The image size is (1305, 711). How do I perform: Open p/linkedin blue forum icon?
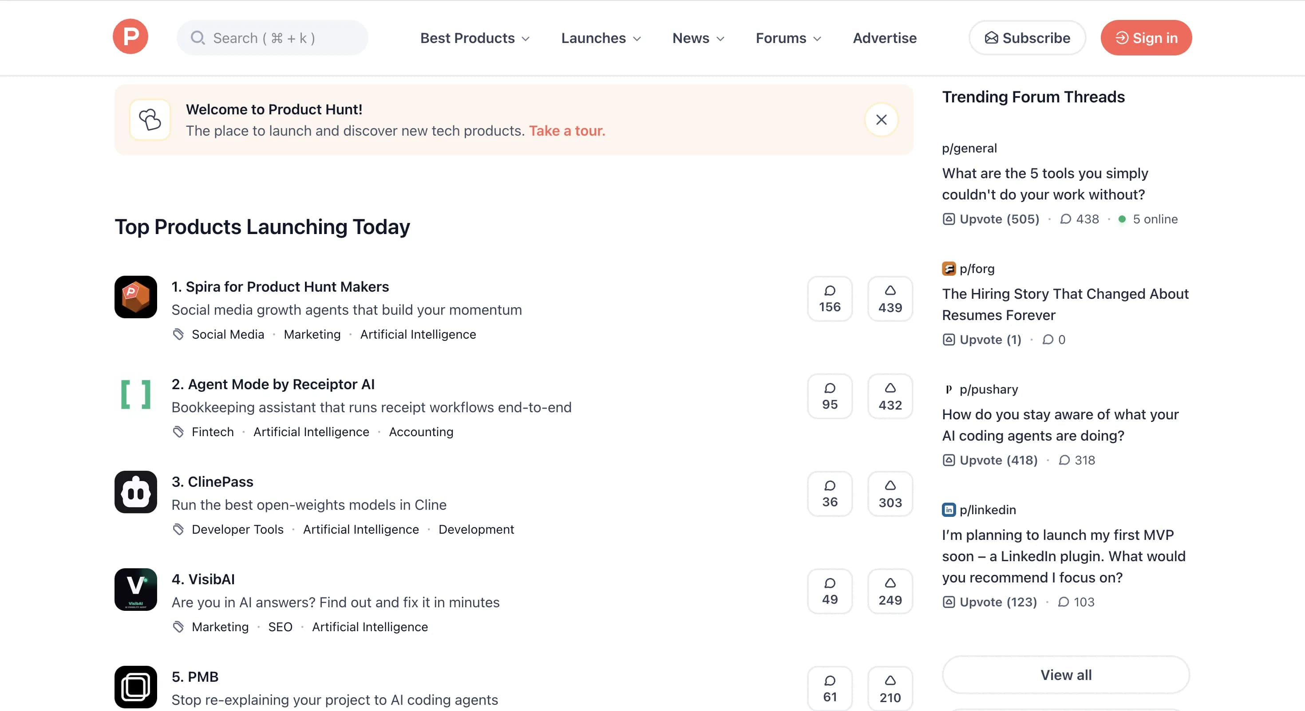(x=949, y=510)
